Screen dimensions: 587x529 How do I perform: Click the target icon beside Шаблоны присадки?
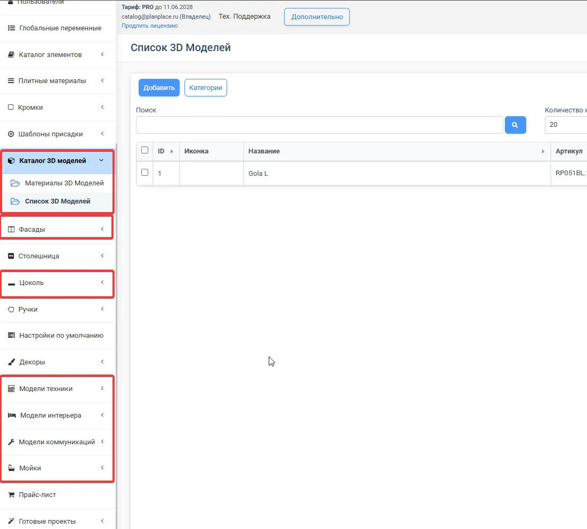(x=11, y=134)
